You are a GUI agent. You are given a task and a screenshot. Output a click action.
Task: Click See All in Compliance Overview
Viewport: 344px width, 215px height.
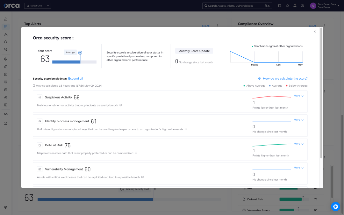tap(312, 26)
